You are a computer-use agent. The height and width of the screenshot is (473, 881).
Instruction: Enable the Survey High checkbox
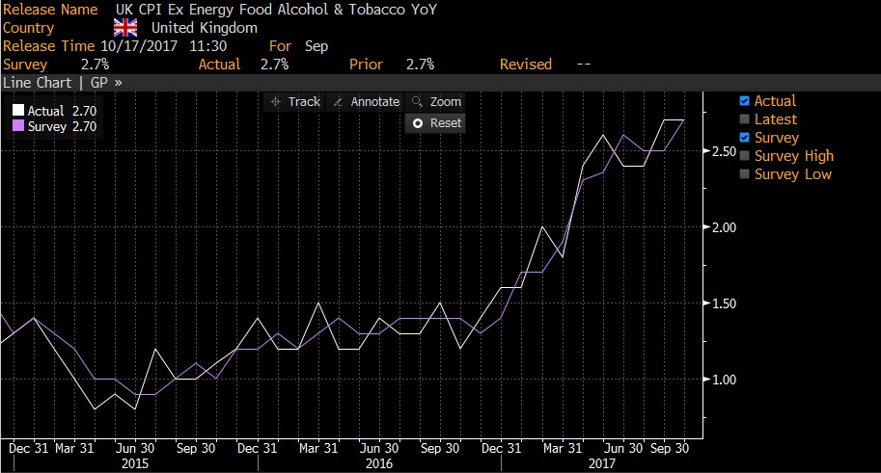tap(743, 156)
